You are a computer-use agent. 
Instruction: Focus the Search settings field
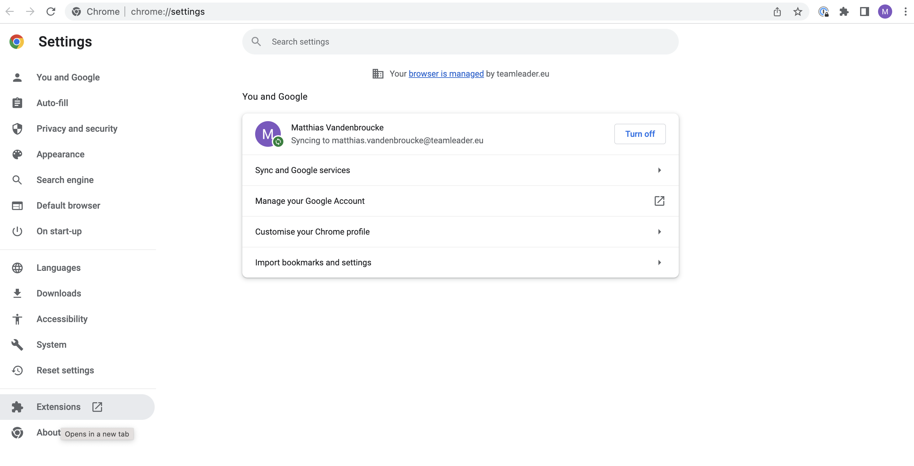tap(460, 41)
